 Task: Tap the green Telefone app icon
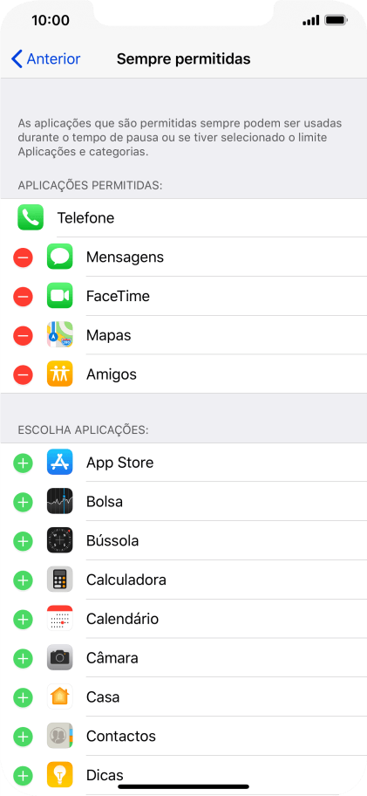(x=31, y=218)
